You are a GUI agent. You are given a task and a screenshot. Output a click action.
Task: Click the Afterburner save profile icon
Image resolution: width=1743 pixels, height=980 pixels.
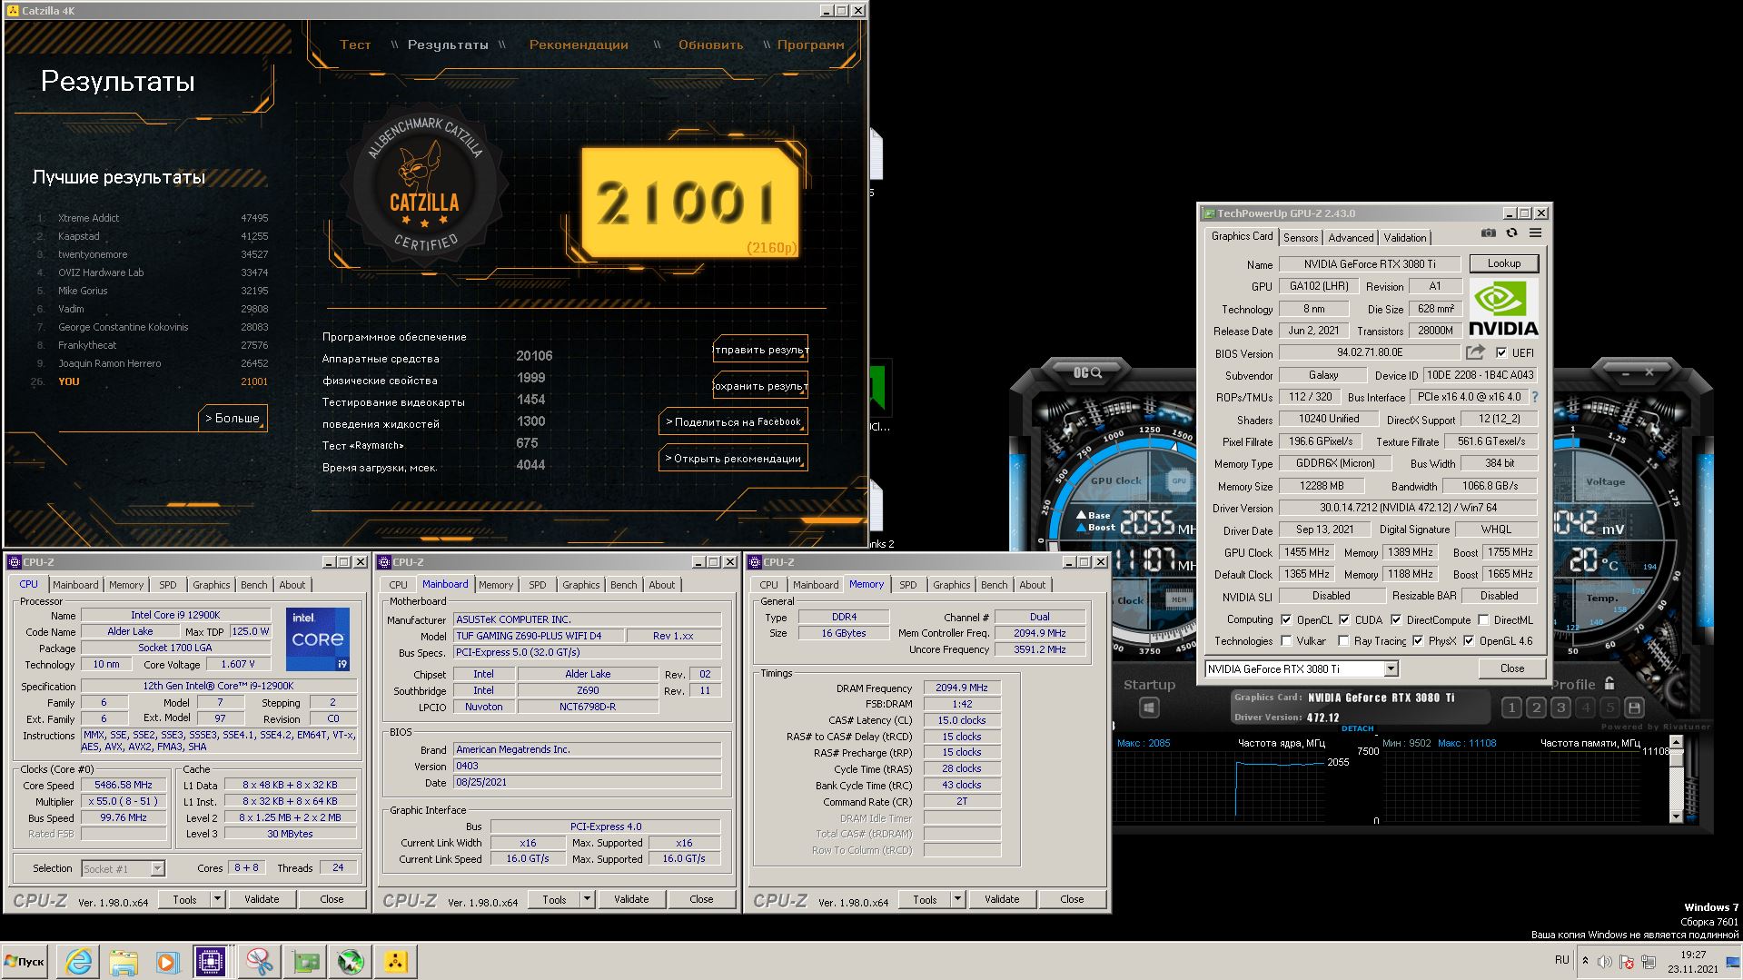[1634, 708]
